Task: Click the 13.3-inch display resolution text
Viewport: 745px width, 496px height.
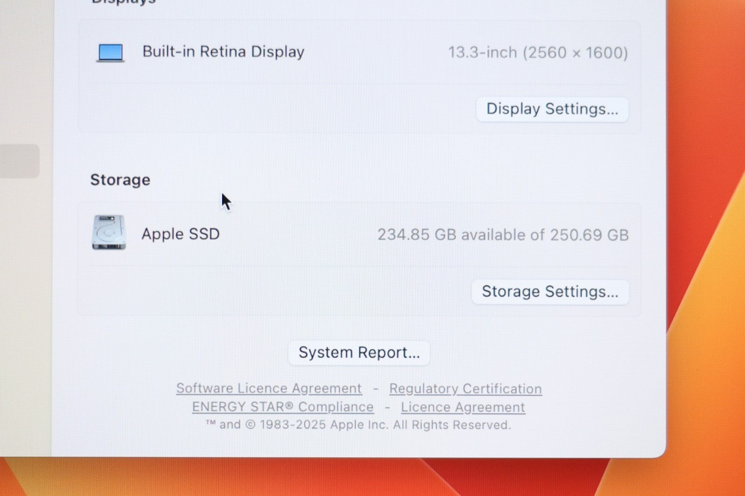Action: [x=538, y=53]
